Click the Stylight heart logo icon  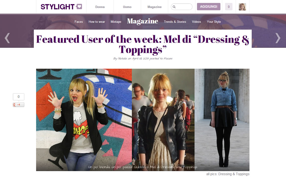click(79, 7)
